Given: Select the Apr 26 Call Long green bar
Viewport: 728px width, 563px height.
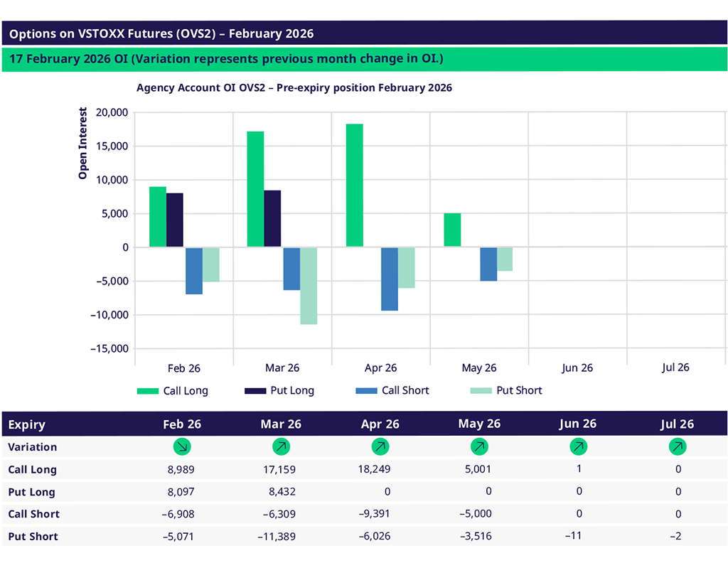Looking at the screenshot, I should pos(354,186).
